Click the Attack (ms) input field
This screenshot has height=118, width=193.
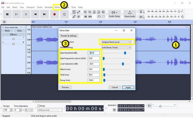click(x=94, y=69)
